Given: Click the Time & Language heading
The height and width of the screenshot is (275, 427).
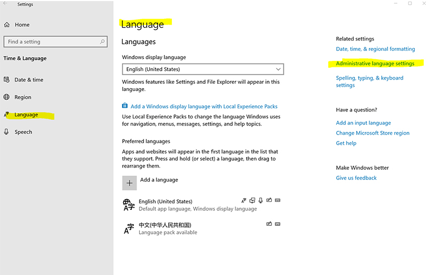Looking at the screenshot, I should [x=25, y=58].
